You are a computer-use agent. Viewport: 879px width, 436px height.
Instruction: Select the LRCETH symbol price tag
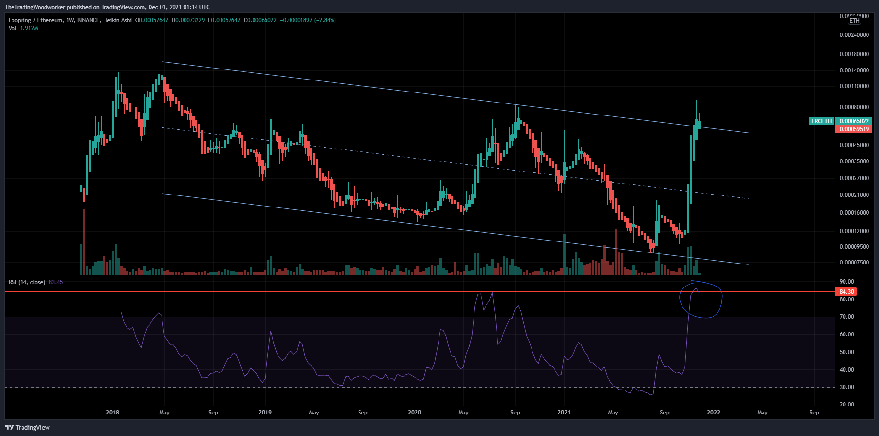coord(821,121)
